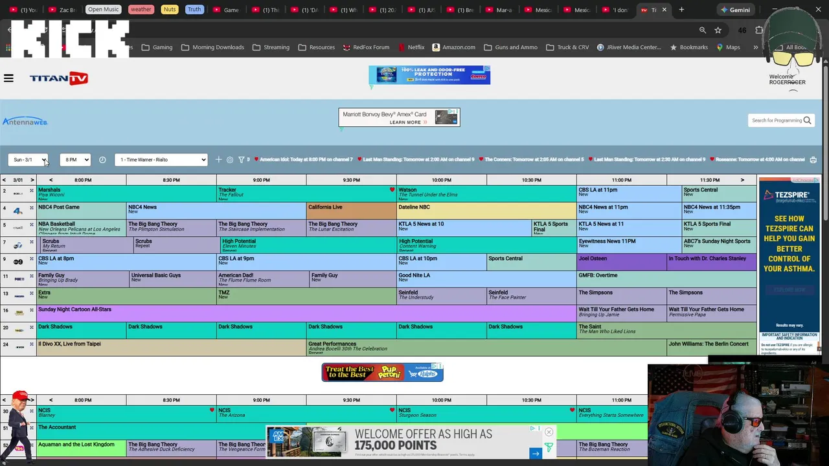Click the printer icon in the grid toolbar
The width and height of the screenshot is (829, 466).
click(x=813, y=160)
